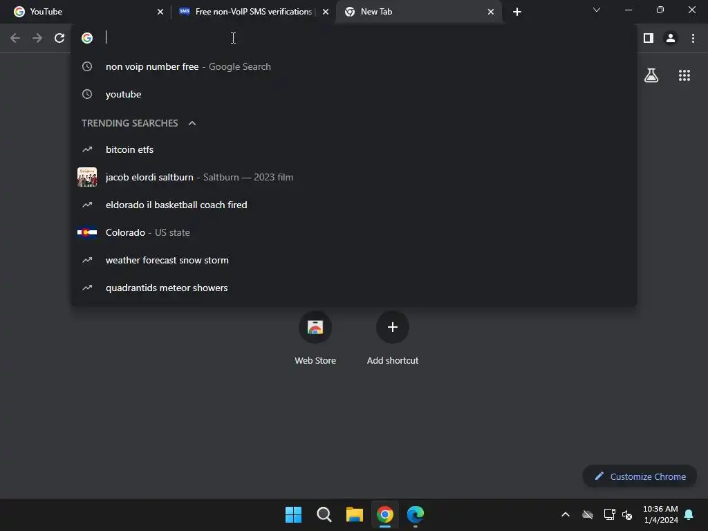The height and width of the screenshot is (531, 708).
Task: Open a new browser tab
Action: tap(517, 12)
